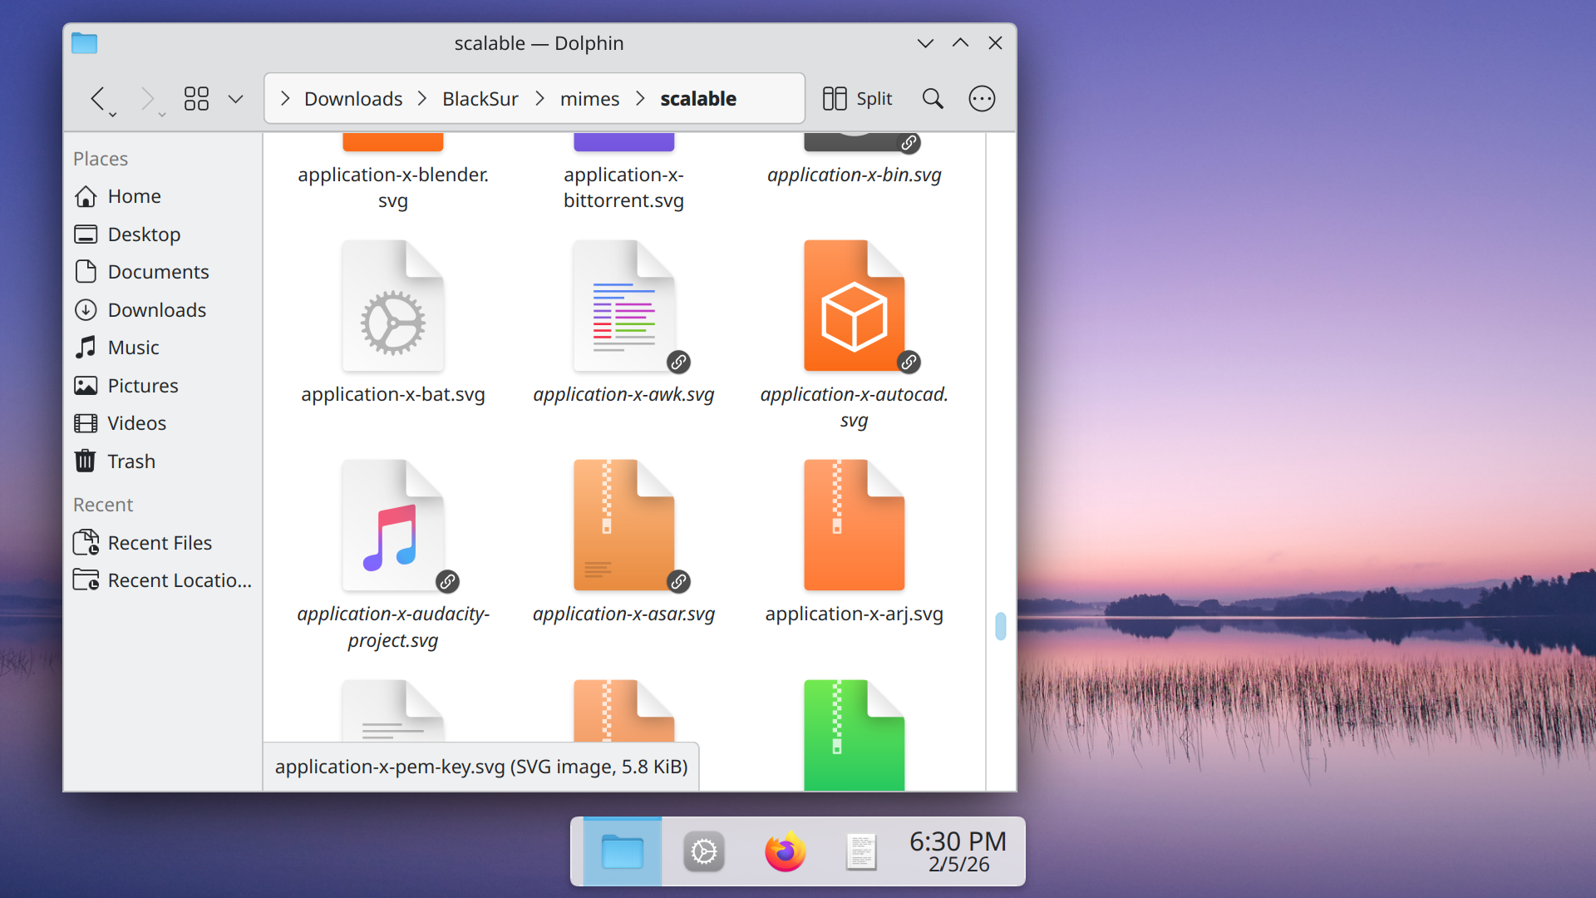Open Pictures in Places panel
The height and width of the screenshot is (898, 1596).
(x=163, y=386)
